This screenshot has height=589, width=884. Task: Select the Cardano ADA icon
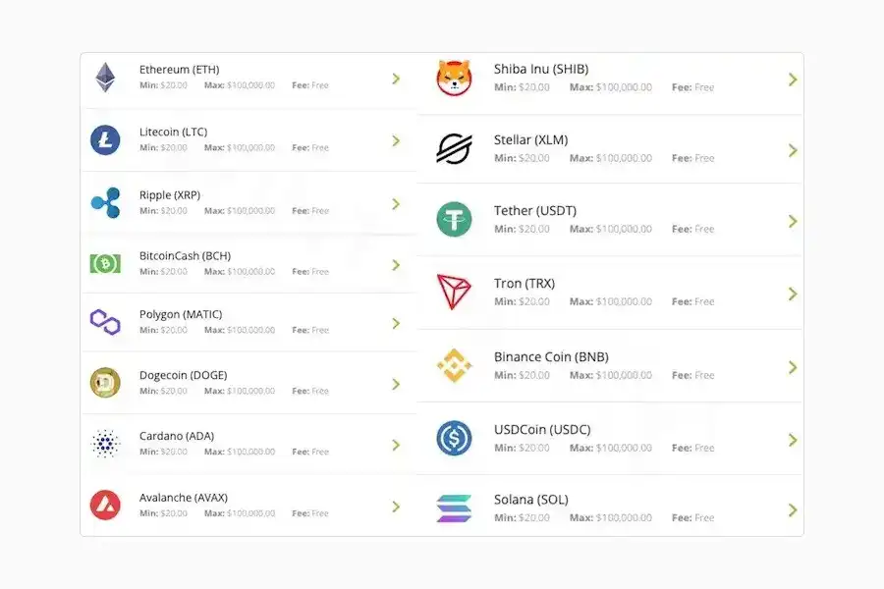coord(105,444)
